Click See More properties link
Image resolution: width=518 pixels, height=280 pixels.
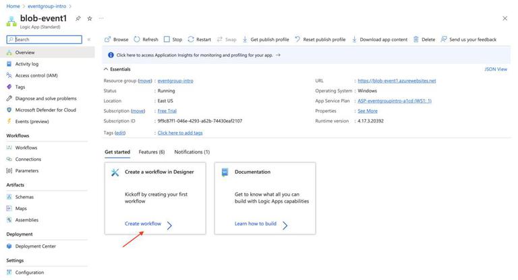pos(368,111)
